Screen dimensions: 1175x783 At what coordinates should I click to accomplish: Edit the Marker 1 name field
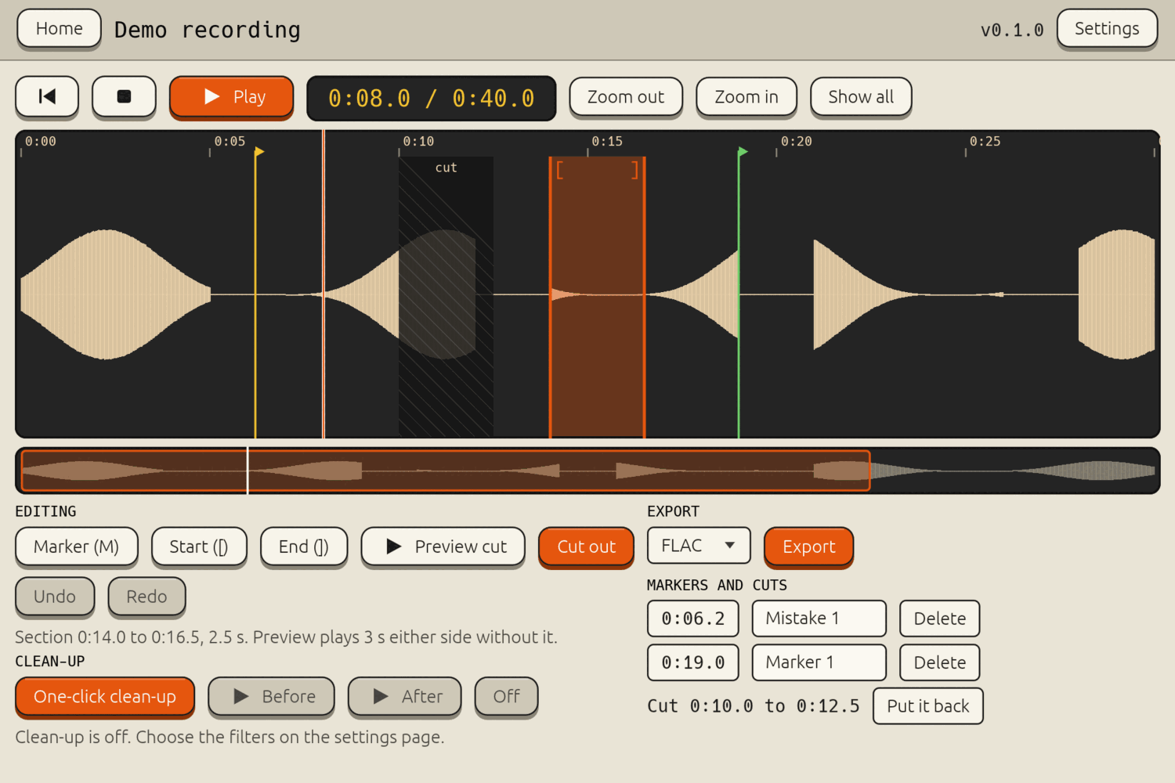tap(819, 662)
